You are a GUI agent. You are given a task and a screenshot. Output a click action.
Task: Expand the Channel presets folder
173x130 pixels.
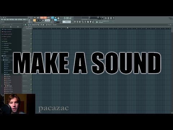click(x=7, y=34)
